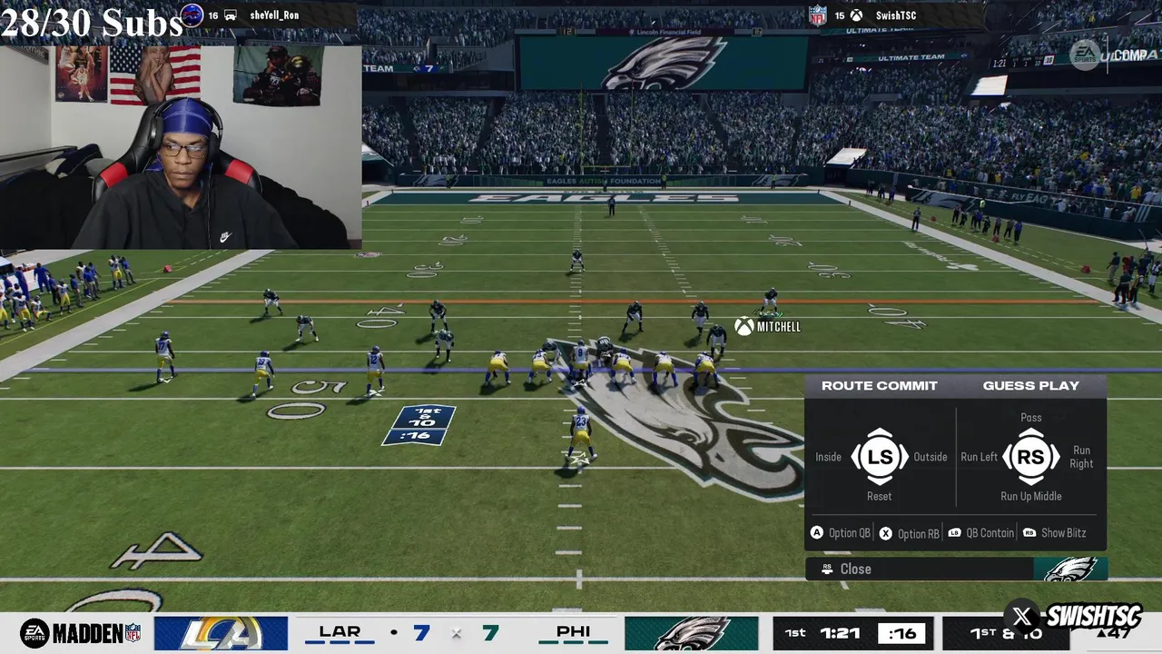Select the Pass guess play option
The height and width of the screenshot is (654, 1162).
tap(1031, 418)
